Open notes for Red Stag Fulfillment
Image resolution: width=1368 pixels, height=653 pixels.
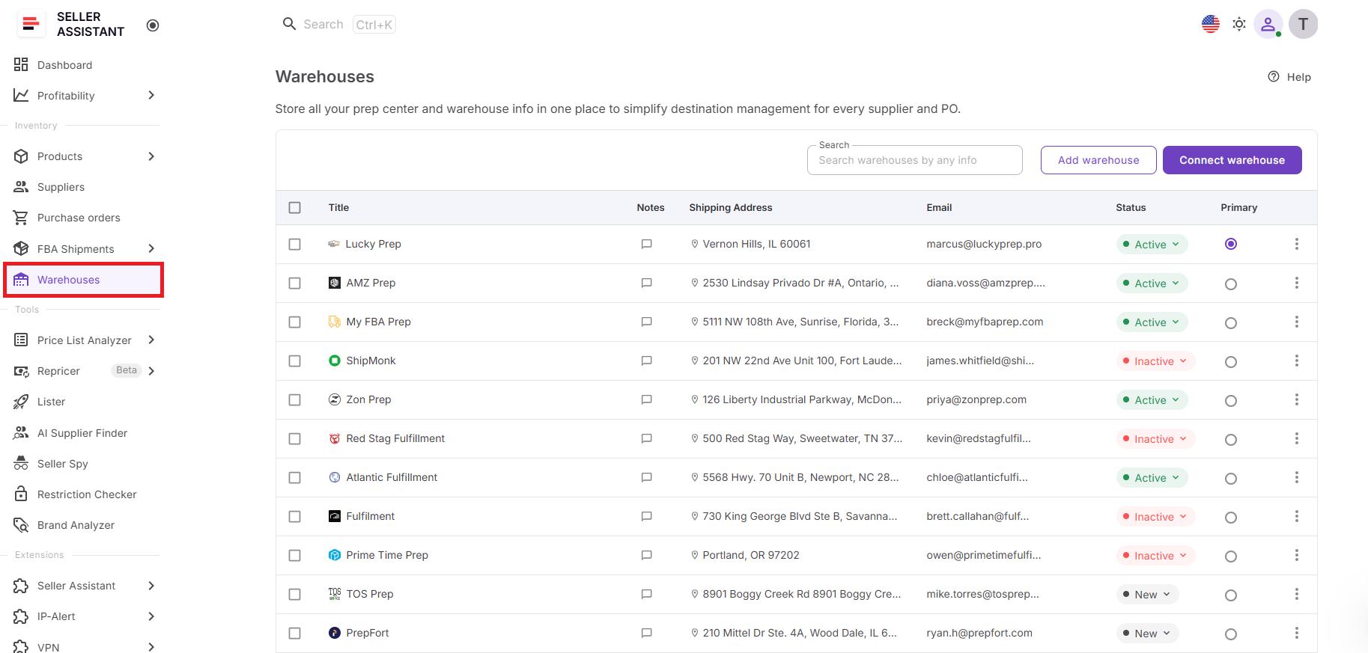647,438
